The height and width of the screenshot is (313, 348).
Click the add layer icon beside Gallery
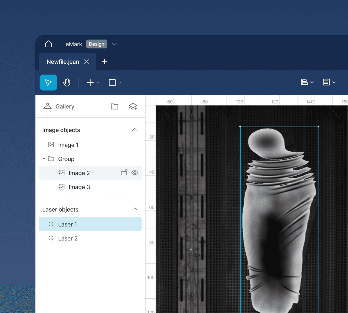coord(133,106)
